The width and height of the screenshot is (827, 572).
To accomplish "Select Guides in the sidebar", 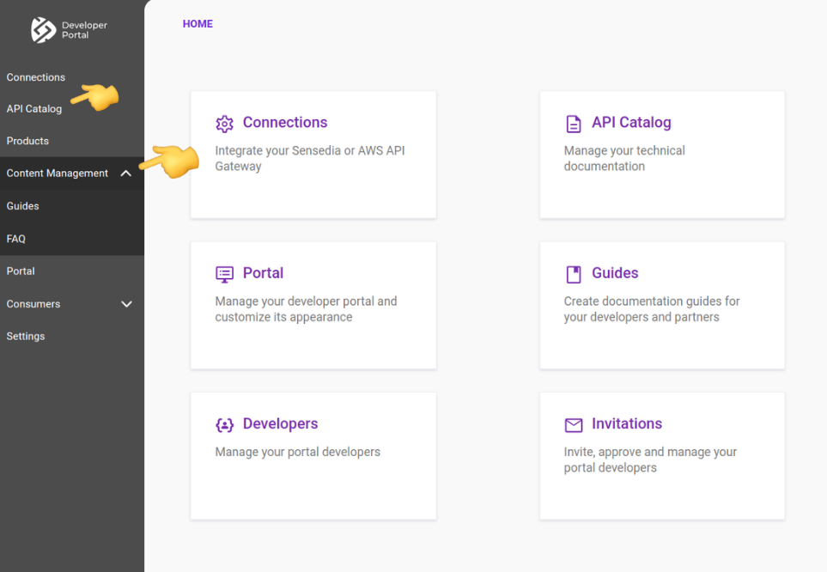I will tap(22, 205).
